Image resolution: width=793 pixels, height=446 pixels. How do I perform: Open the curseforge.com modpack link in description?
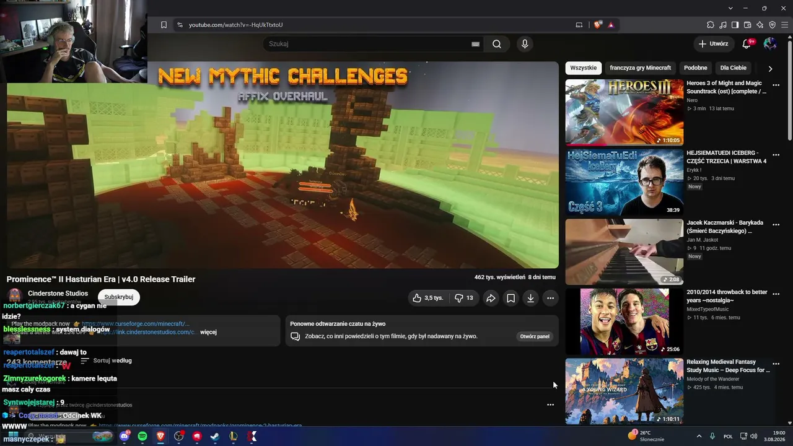tap(136, 324)
